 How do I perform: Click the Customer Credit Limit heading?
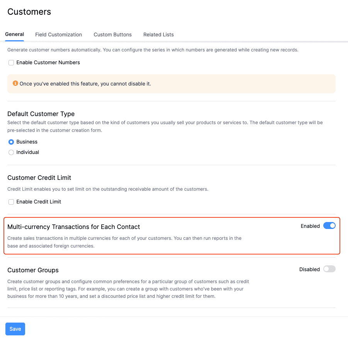39,178
